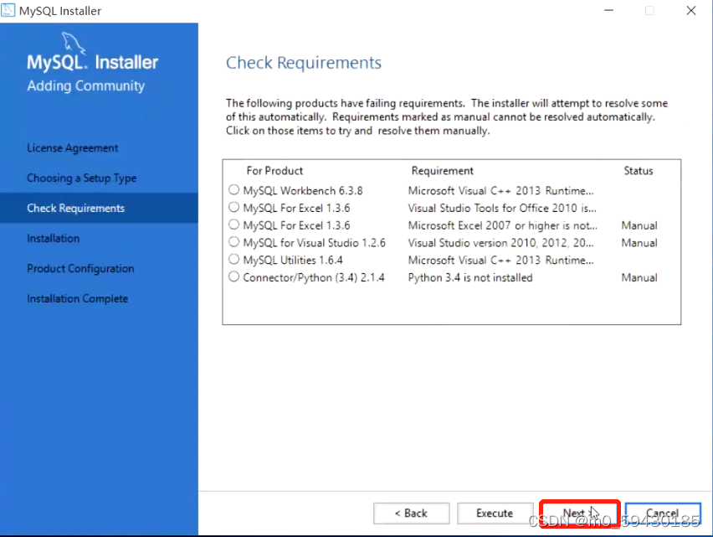Click Manual status for Connector/Python row

[x=639, y=277]
